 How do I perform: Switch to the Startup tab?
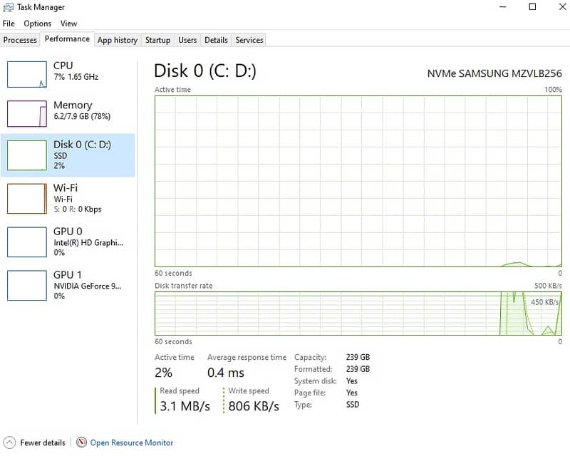pos(157,40)
